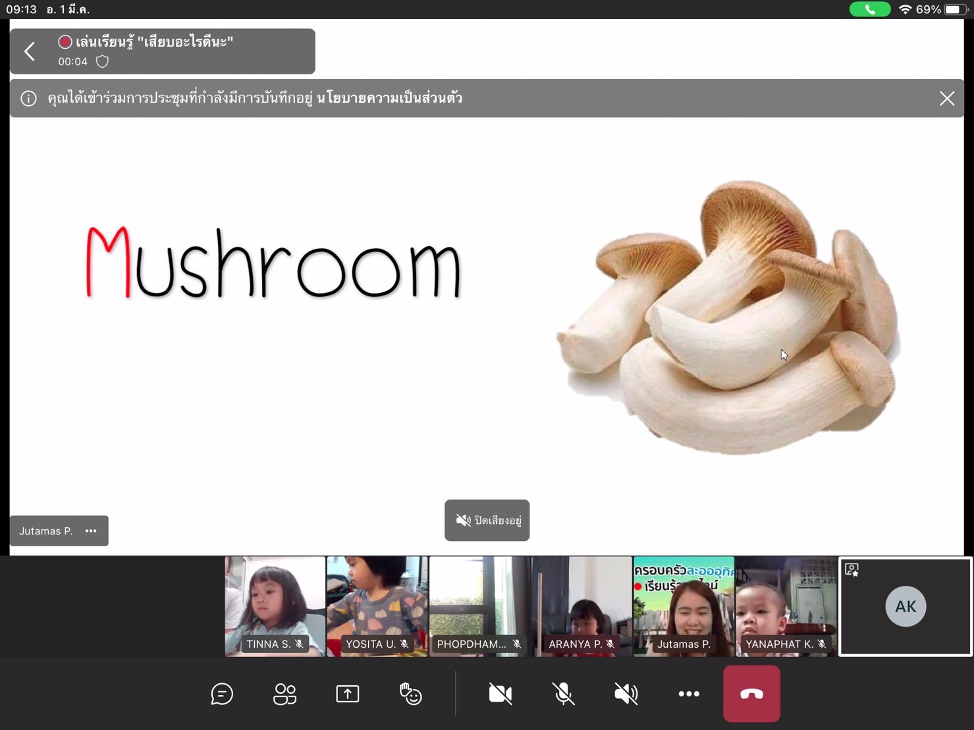This screenshot has width=974, height=730.
Task: Open options next to Jutamas P. label
Action: pos(91,531)
